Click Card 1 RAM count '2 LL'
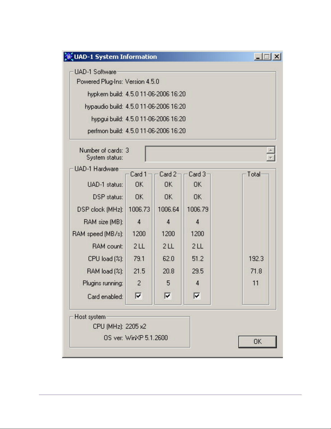Viewport: 331px width, 429px height. coord(139,246)
